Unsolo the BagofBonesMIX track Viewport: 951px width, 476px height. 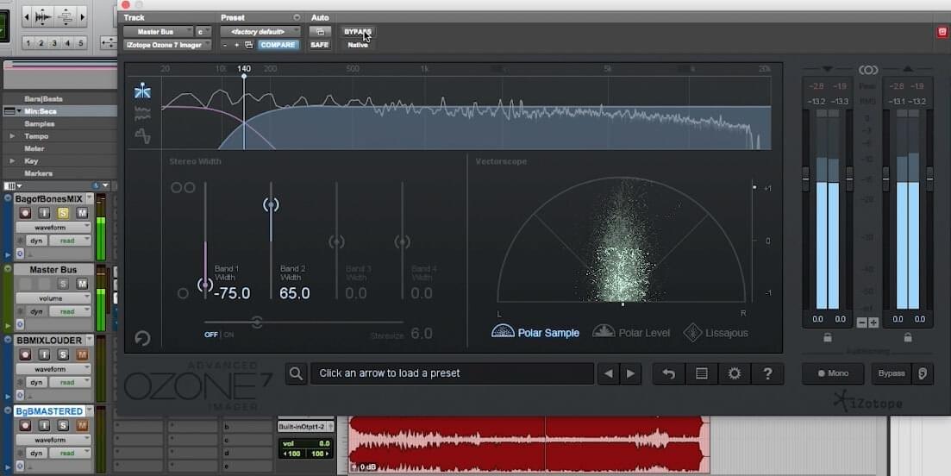coord(63,213)
